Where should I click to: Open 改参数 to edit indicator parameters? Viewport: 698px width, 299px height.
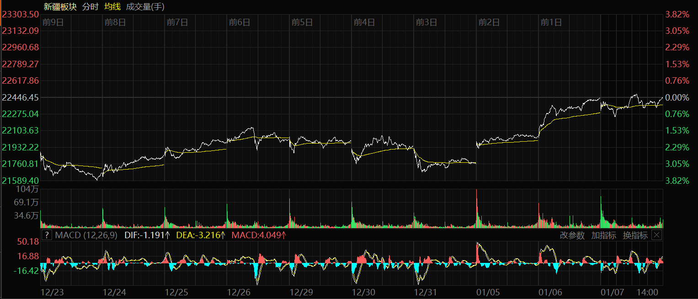click(x=572, y=235)
